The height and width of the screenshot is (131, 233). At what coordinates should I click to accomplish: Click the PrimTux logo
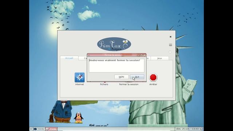coord(114,44)
